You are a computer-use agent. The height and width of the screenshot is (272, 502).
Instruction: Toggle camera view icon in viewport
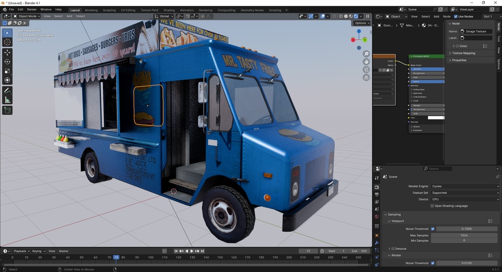[366, 70]
